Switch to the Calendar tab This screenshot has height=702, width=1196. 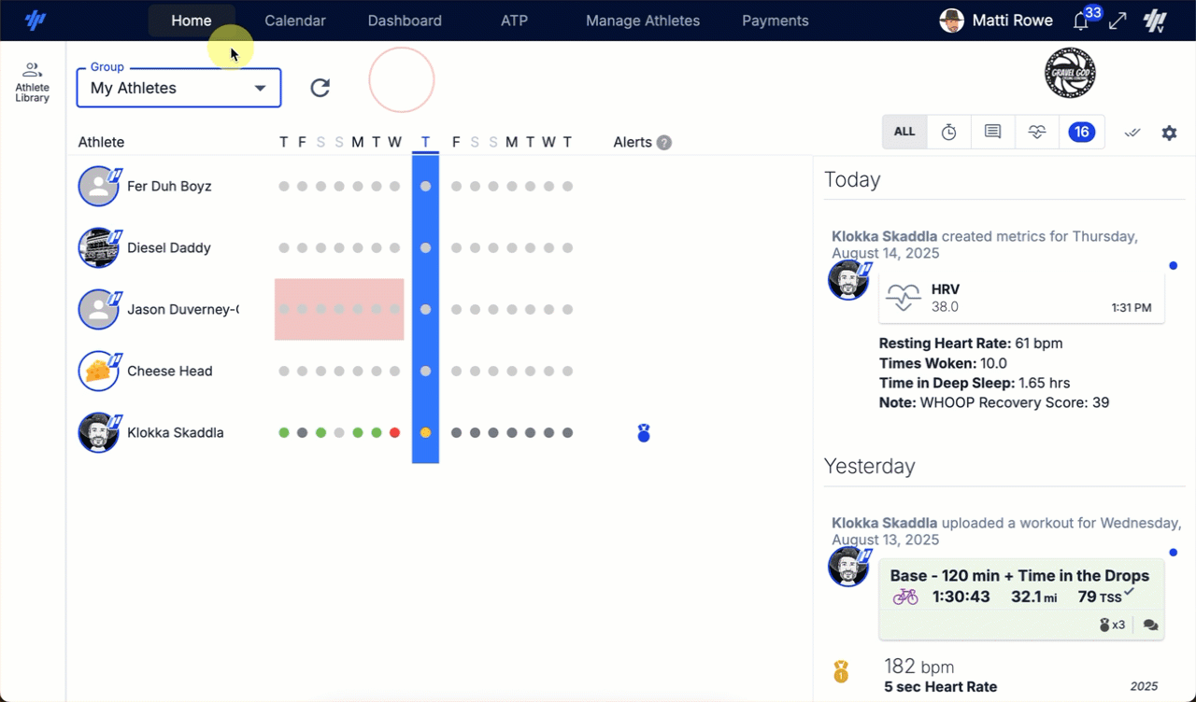point(295,21)
